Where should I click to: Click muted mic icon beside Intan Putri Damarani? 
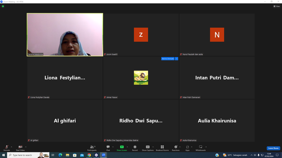(181, 97)
